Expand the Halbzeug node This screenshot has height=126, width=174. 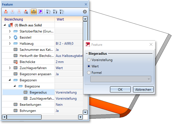[10, 44]
